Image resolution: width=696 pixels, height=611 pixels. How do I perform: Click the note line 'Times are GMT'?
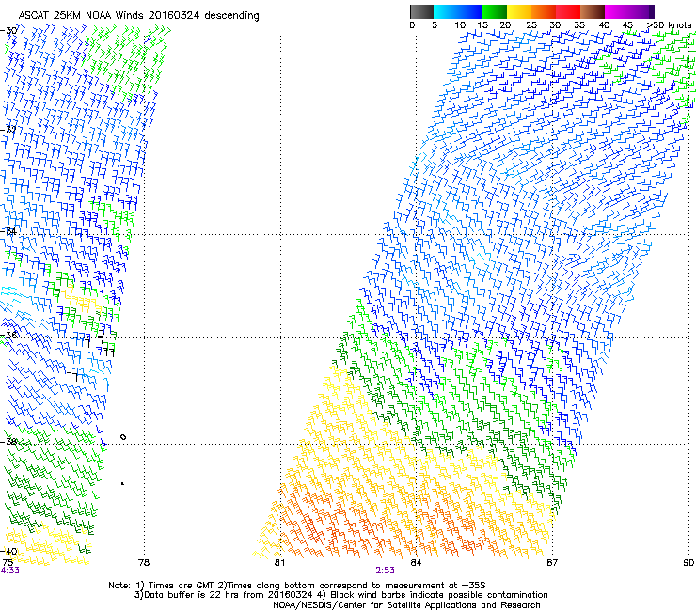pos(182,586)
